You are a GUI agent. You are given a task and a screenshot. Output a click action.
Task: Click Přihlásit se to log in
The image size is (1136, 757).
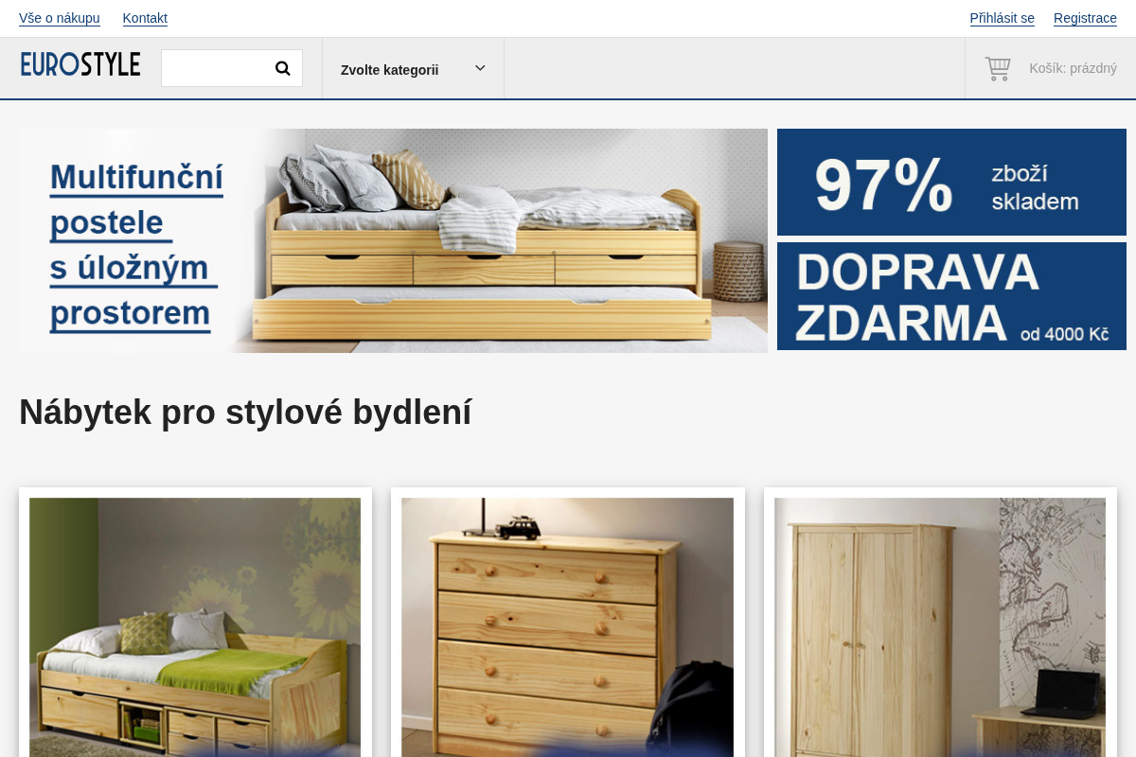[x=1002, y=18]
